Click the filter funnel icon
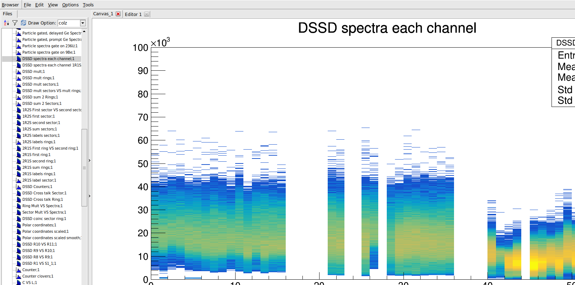Screen dimensions: 575x285 click(15, 23)
